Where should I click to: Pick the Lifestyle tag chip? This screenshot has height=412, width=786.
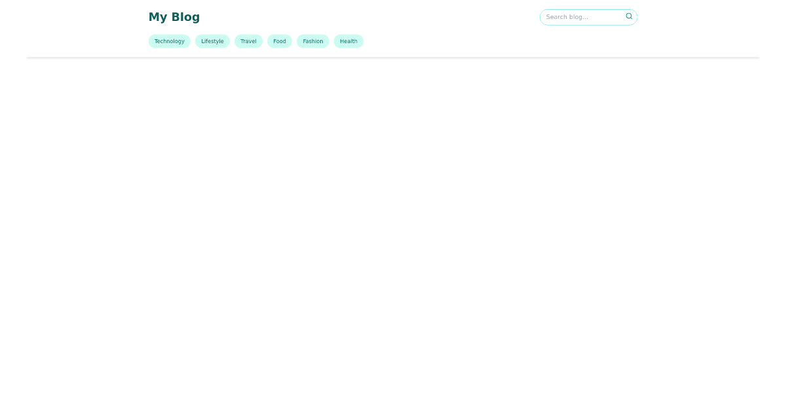pos(212,41)
